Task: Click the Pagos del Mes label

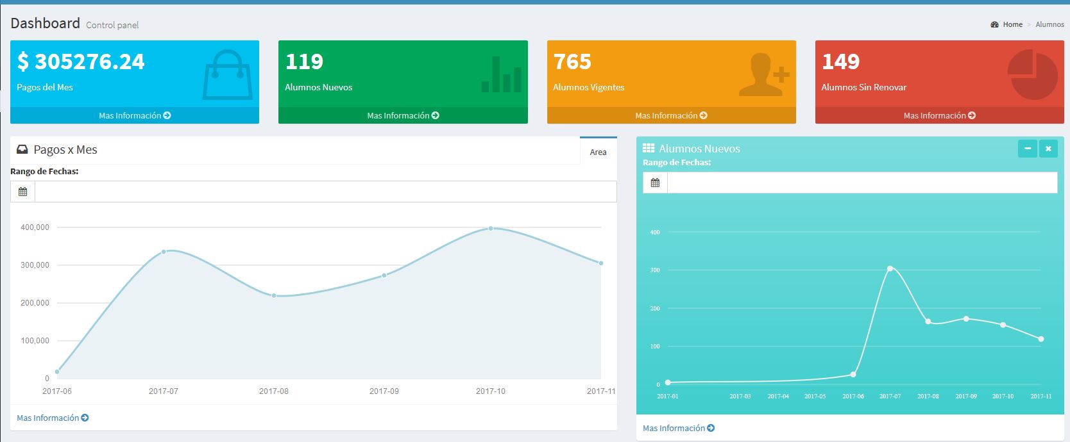Action: click(x=45, y=87)
